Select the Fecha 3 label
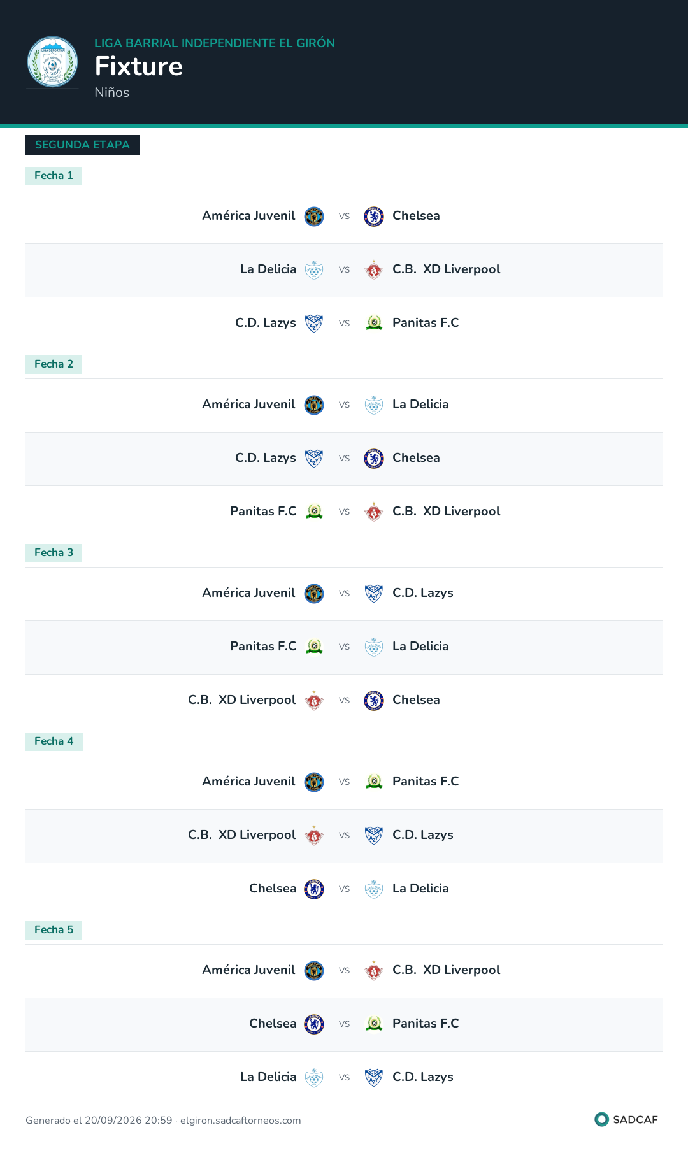 pos(54,553)
